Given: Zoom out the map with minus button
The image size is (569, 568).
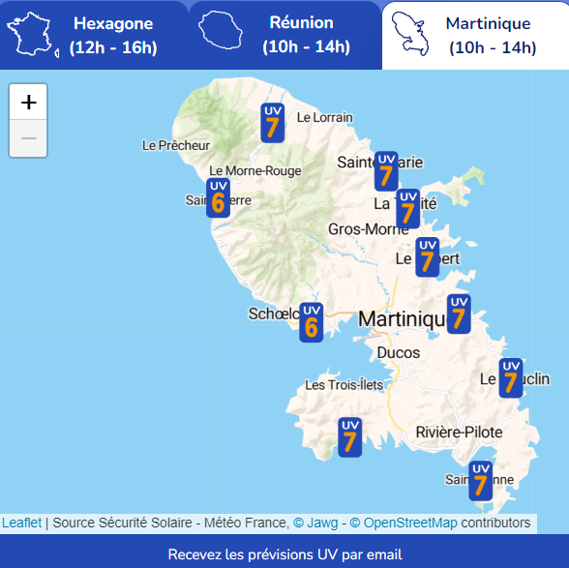Looking at the screenshot, I should click(x=28, y=138).
